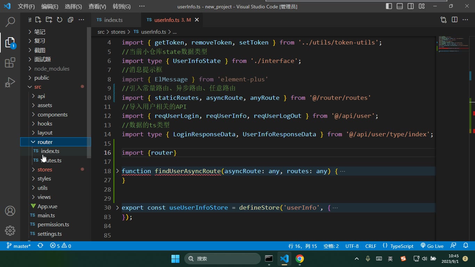Collapse all folders in explorer
This screenshot has height=267, width=475.
(x=70, y=20)
